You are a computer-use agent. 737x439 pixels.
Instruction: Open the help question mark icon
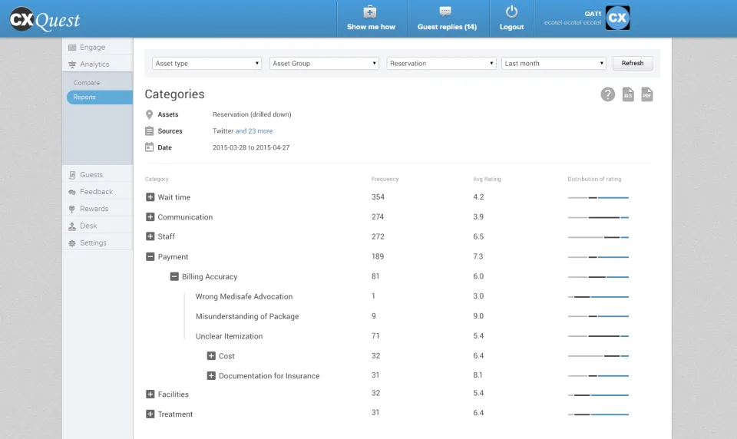[607, 94]
